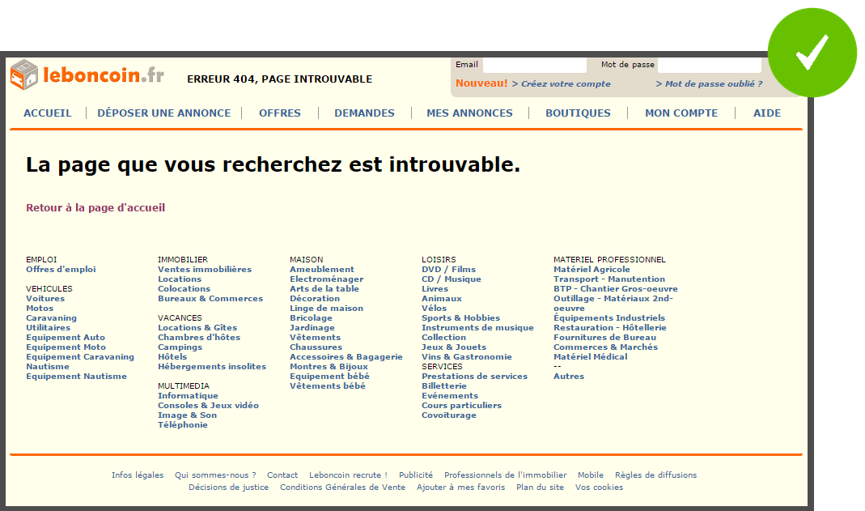
Task: Open the ACCUEIL menu item
Action: click(x=47, y=113)
